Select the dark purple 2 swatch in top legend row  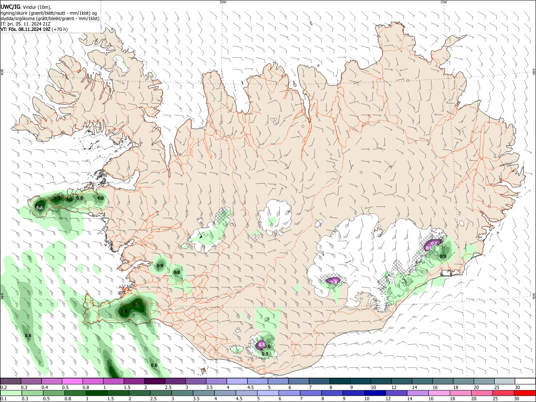pos(155,381)
